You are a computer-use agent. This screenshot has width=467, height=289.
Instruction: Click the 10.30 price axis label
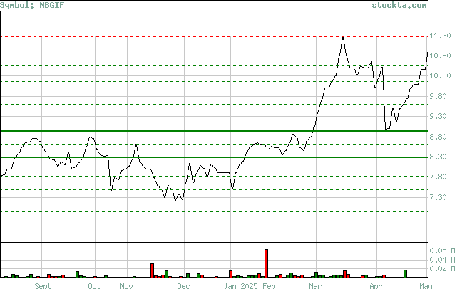[440, 75]
